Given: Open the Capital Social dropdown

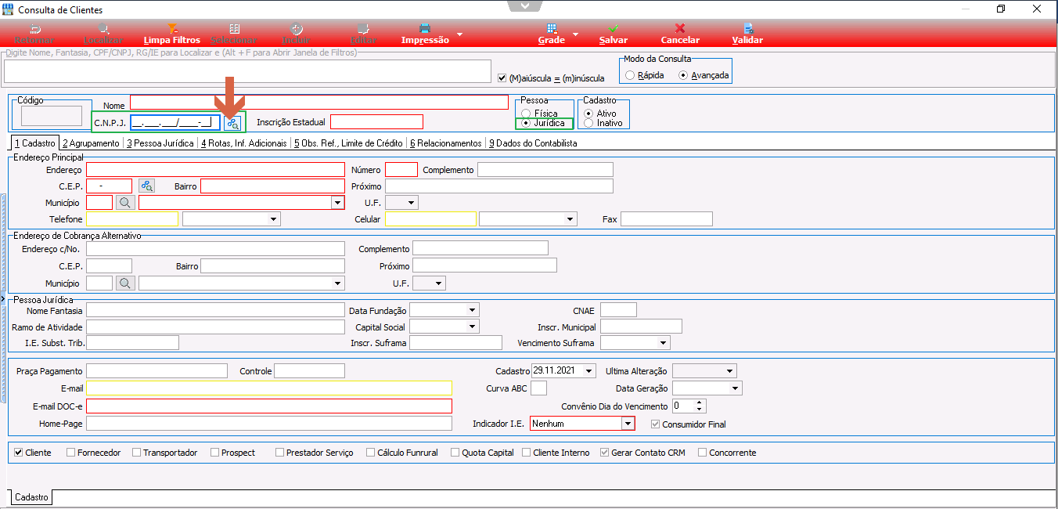Looking at the screenshot, I should 472,327.
